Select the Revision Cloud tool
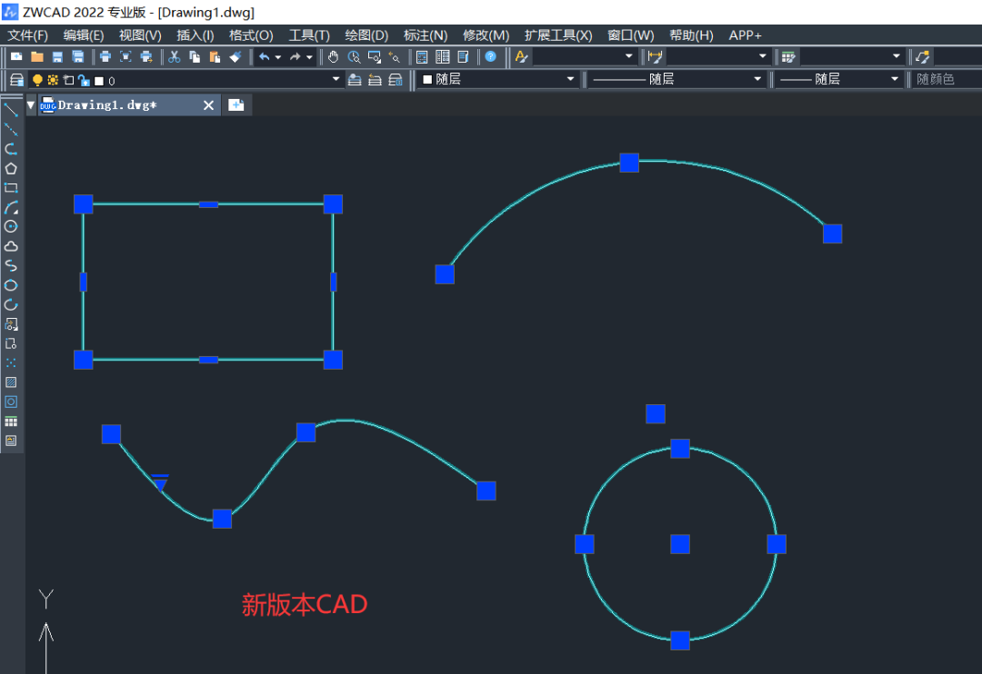This screenshot has height=674, width=982. [11, 246]
